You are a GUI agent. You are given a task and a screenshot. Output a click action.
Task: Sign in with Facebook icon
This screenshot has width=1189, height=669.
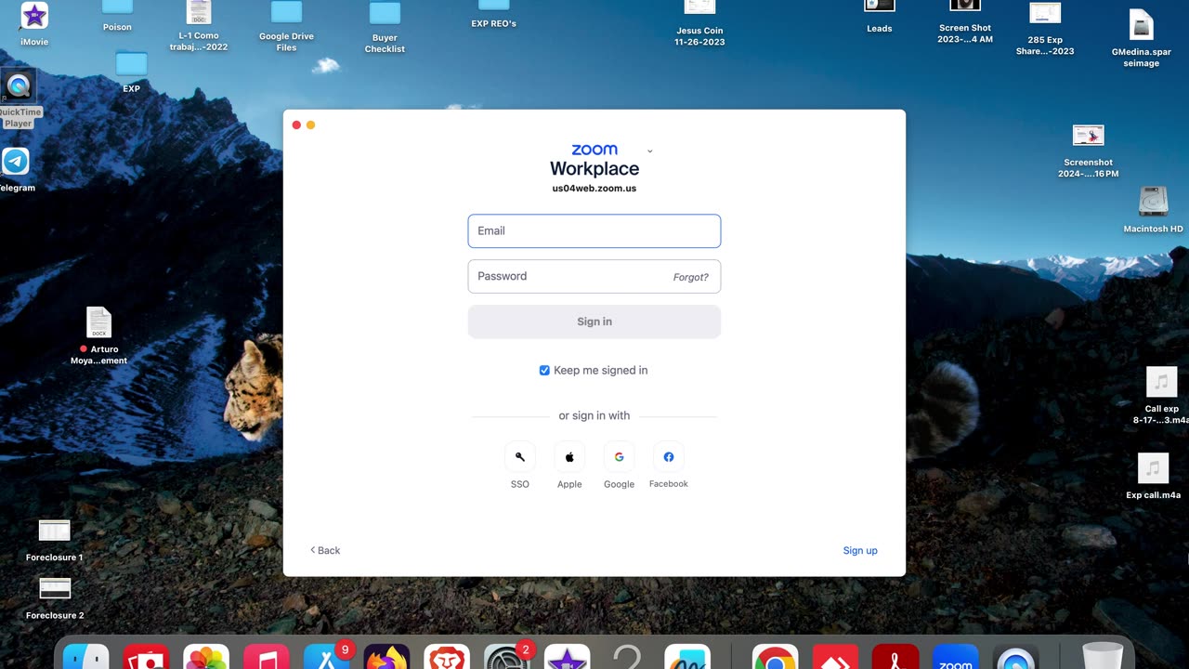point(669,457)
